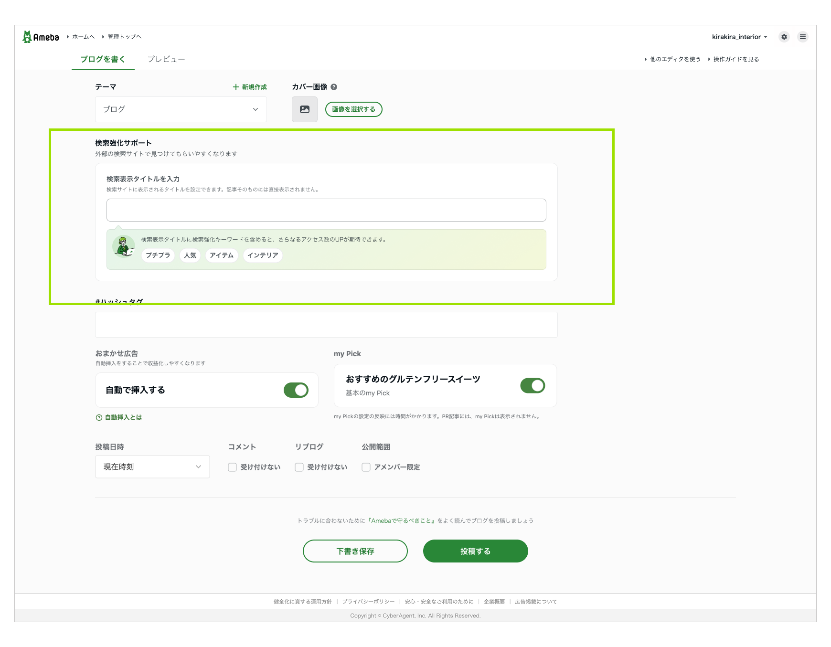Click the plus icon for 新規作成
Image resolution: width=831 pixels, height=647 pixels.
pyautogui.click(x=235, y=87)
